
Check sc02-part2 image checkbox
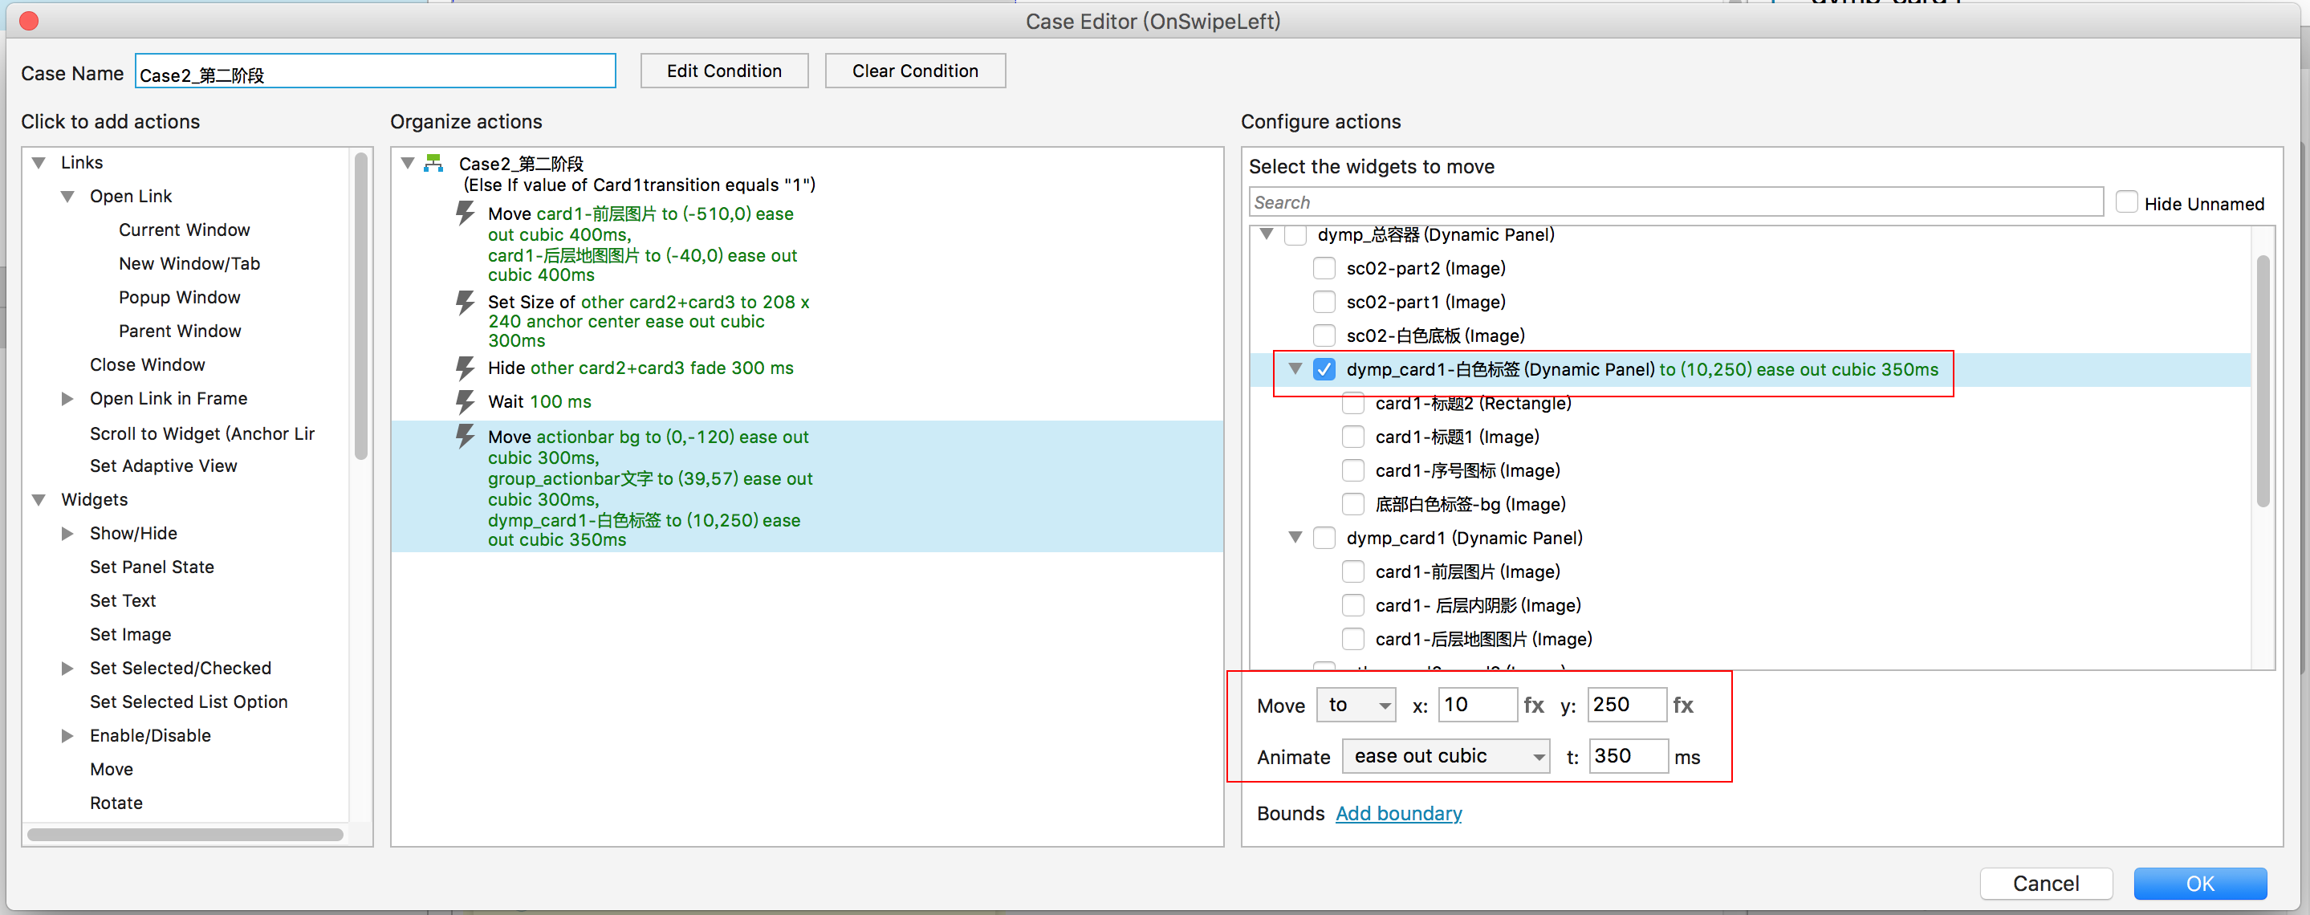click(x=1324, y=268)
